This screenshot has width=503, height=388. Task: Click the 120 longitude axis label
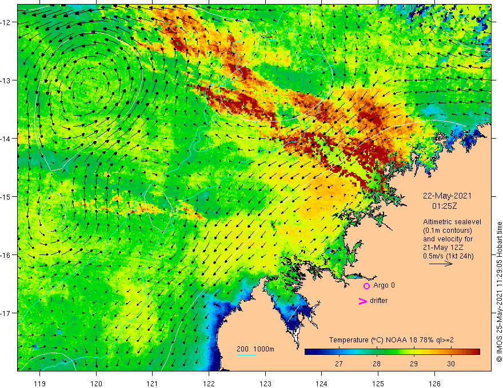96,383
